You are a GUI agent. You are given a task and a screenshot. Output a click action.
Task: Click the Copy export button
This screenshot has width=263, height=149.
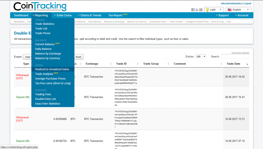coord(27,57)
